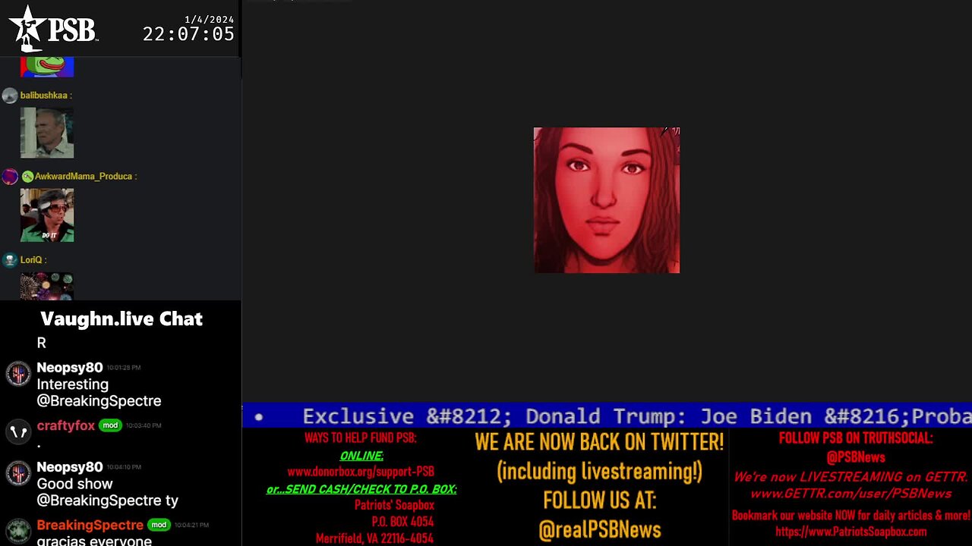Click the 10:03:40 PM timestamp beside craftyfox
This screenshot has width=972, height=546.
tap(144, 425)
